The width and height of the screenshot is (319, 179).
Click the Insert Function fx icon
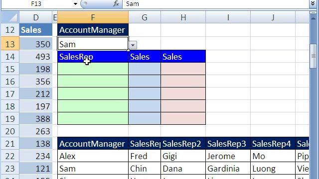click(x=116, y=3)
